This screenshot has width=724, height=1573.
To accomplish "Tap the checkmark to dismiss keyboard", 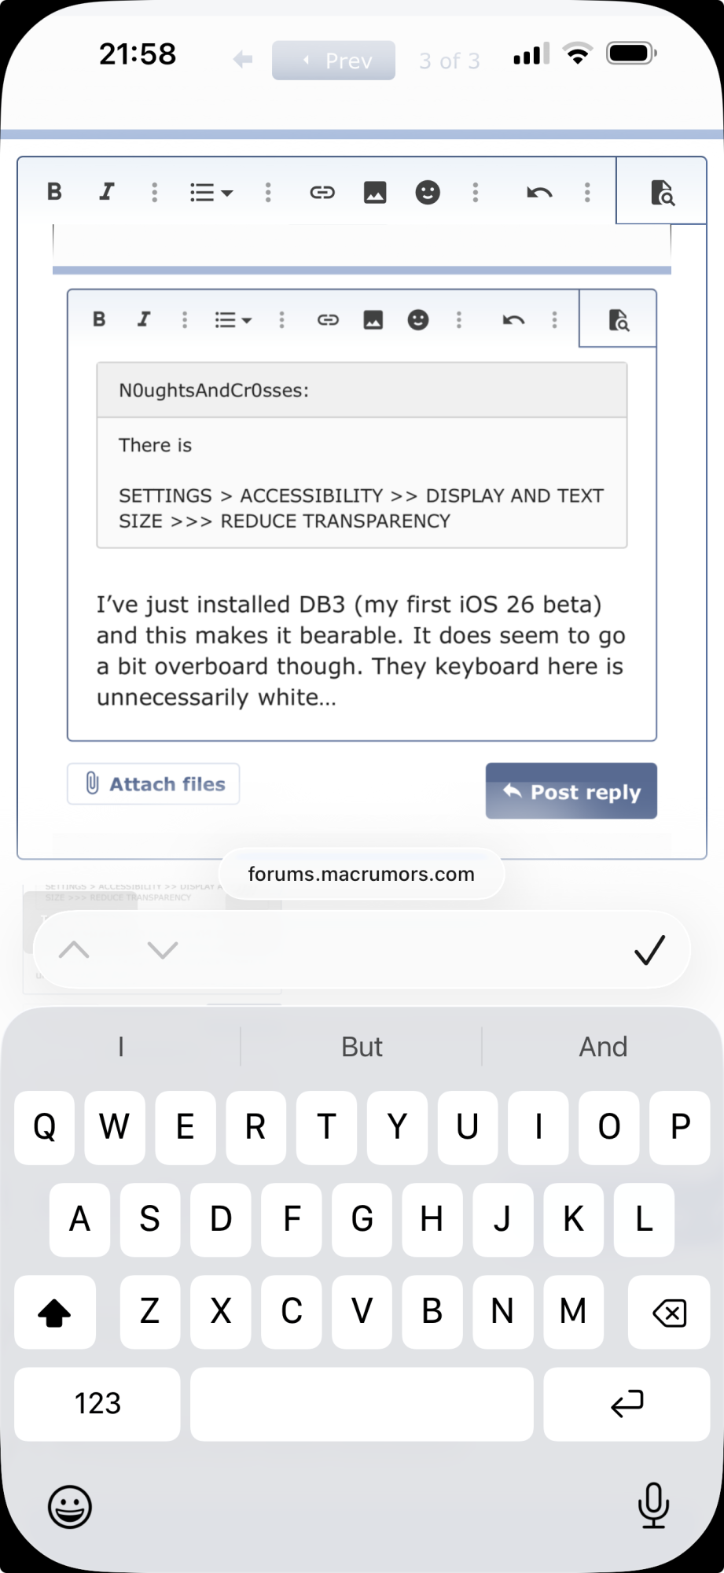I will point(649,950).
